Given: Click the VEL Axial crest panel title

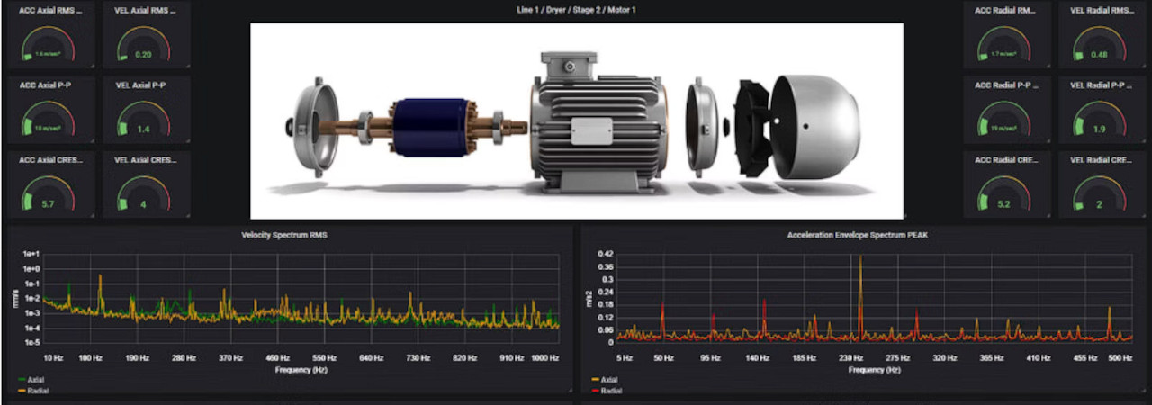Looking at the screenshot, I should coord(144,159).
